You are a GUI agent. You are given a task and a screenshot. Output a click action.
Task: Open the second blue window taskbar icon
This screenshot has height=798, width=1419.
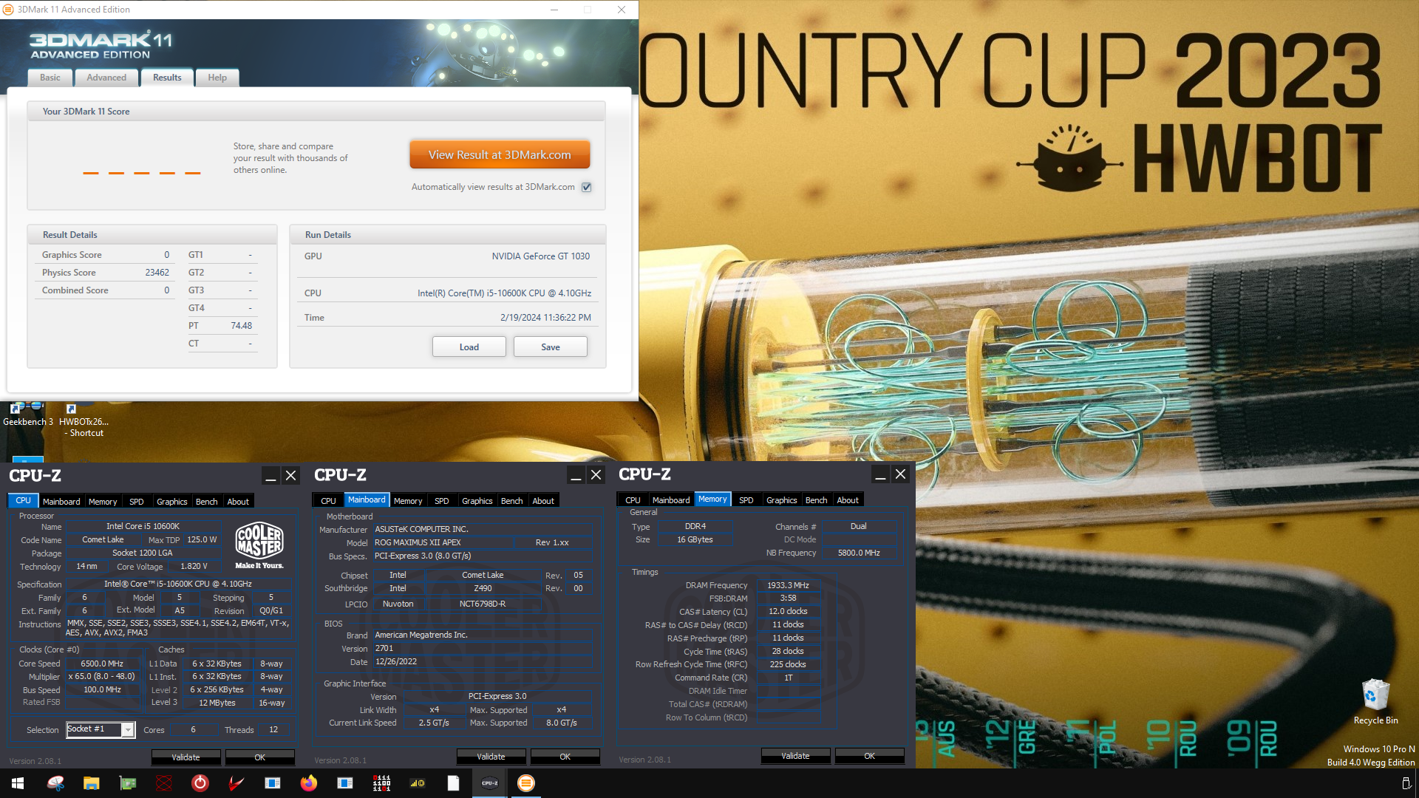(x=345, y=783)
